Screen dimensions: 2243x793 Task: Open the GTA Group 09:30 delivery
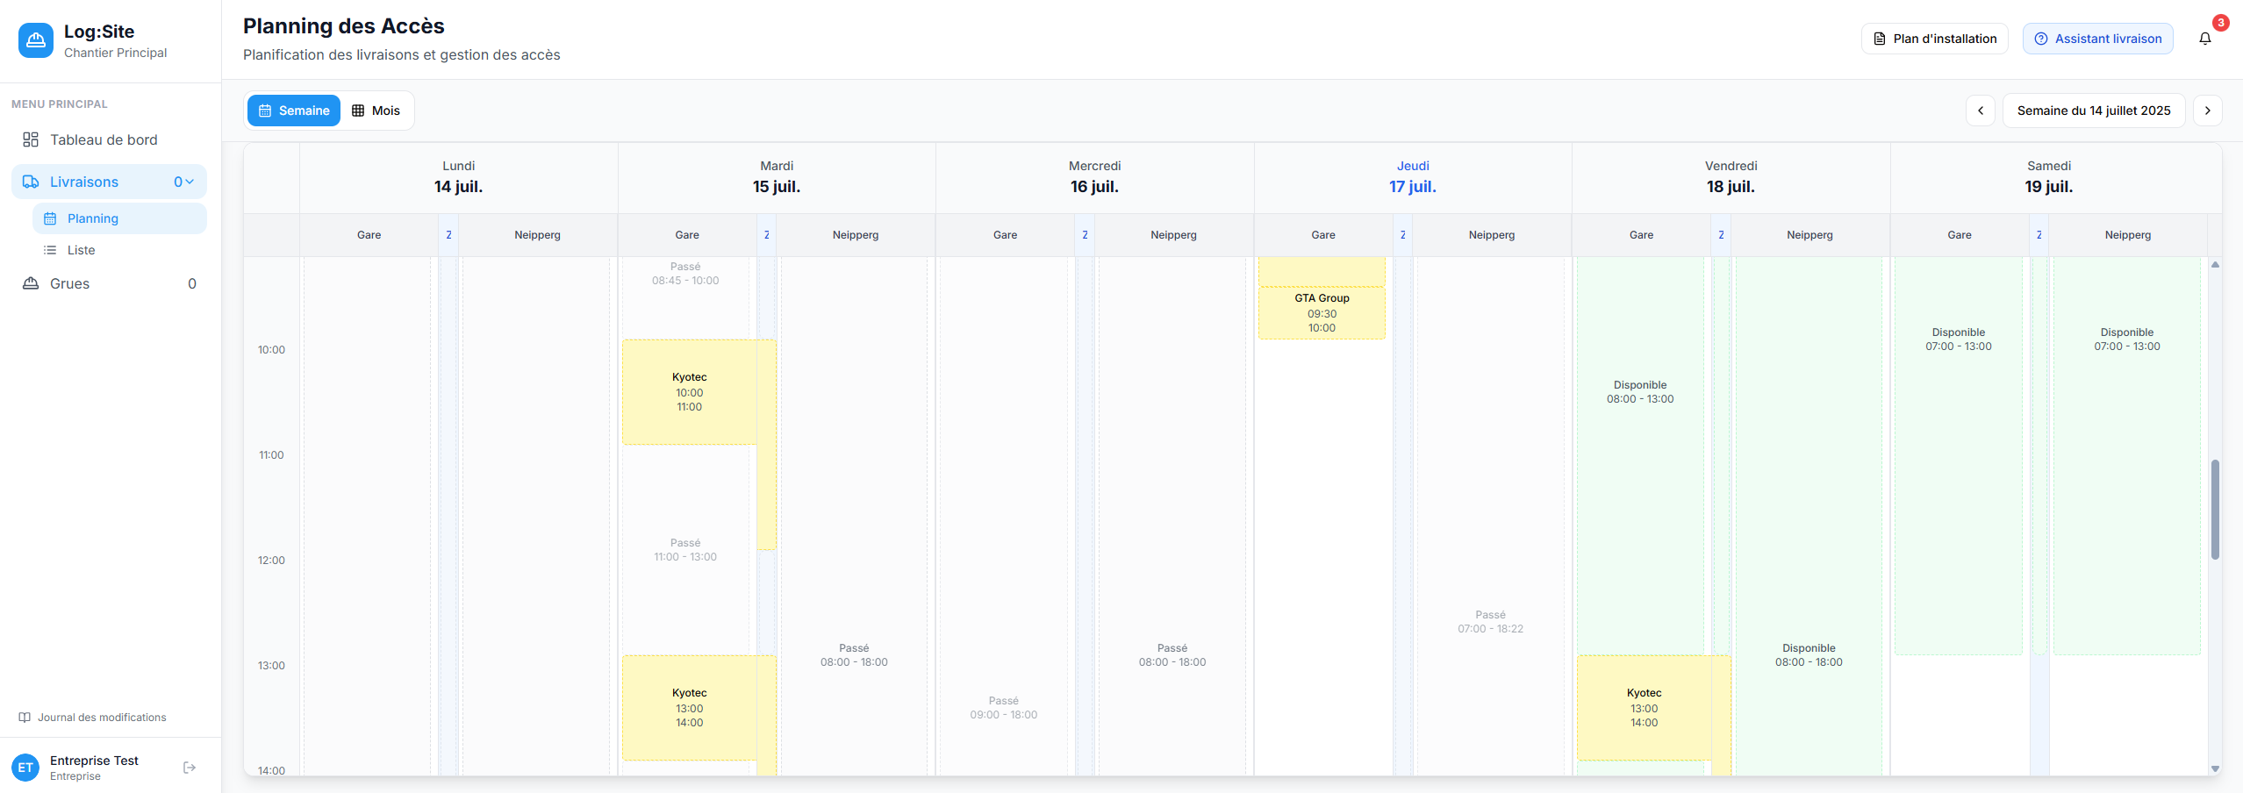(1322, 313)
